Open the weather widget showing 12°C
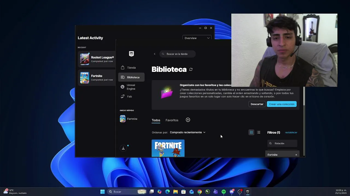This screenshot has width=350, height=196. 15,192
